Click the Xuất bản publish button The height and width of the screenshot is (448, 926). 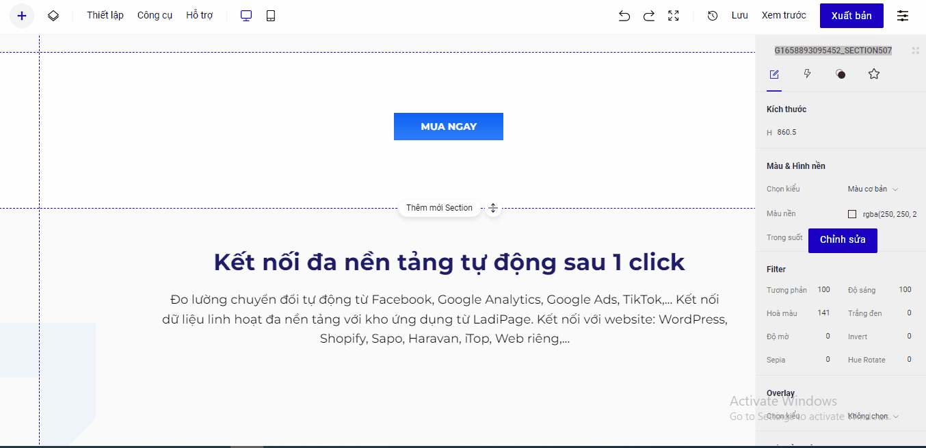click(851, 16)
